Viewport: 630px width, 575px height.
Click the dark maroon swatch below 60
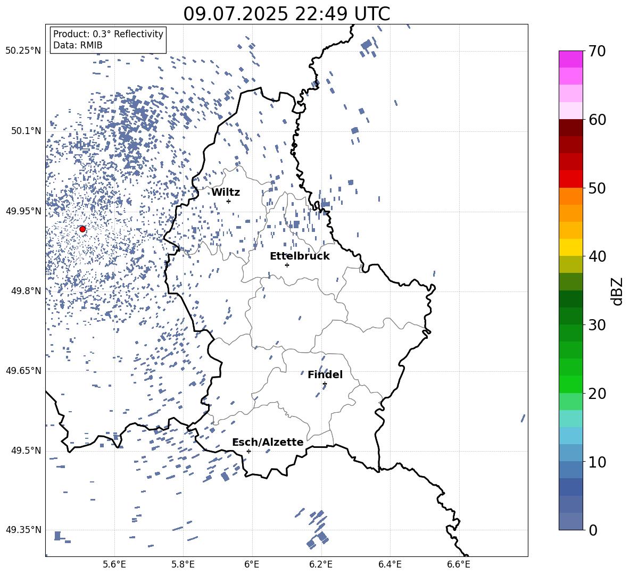570,128
